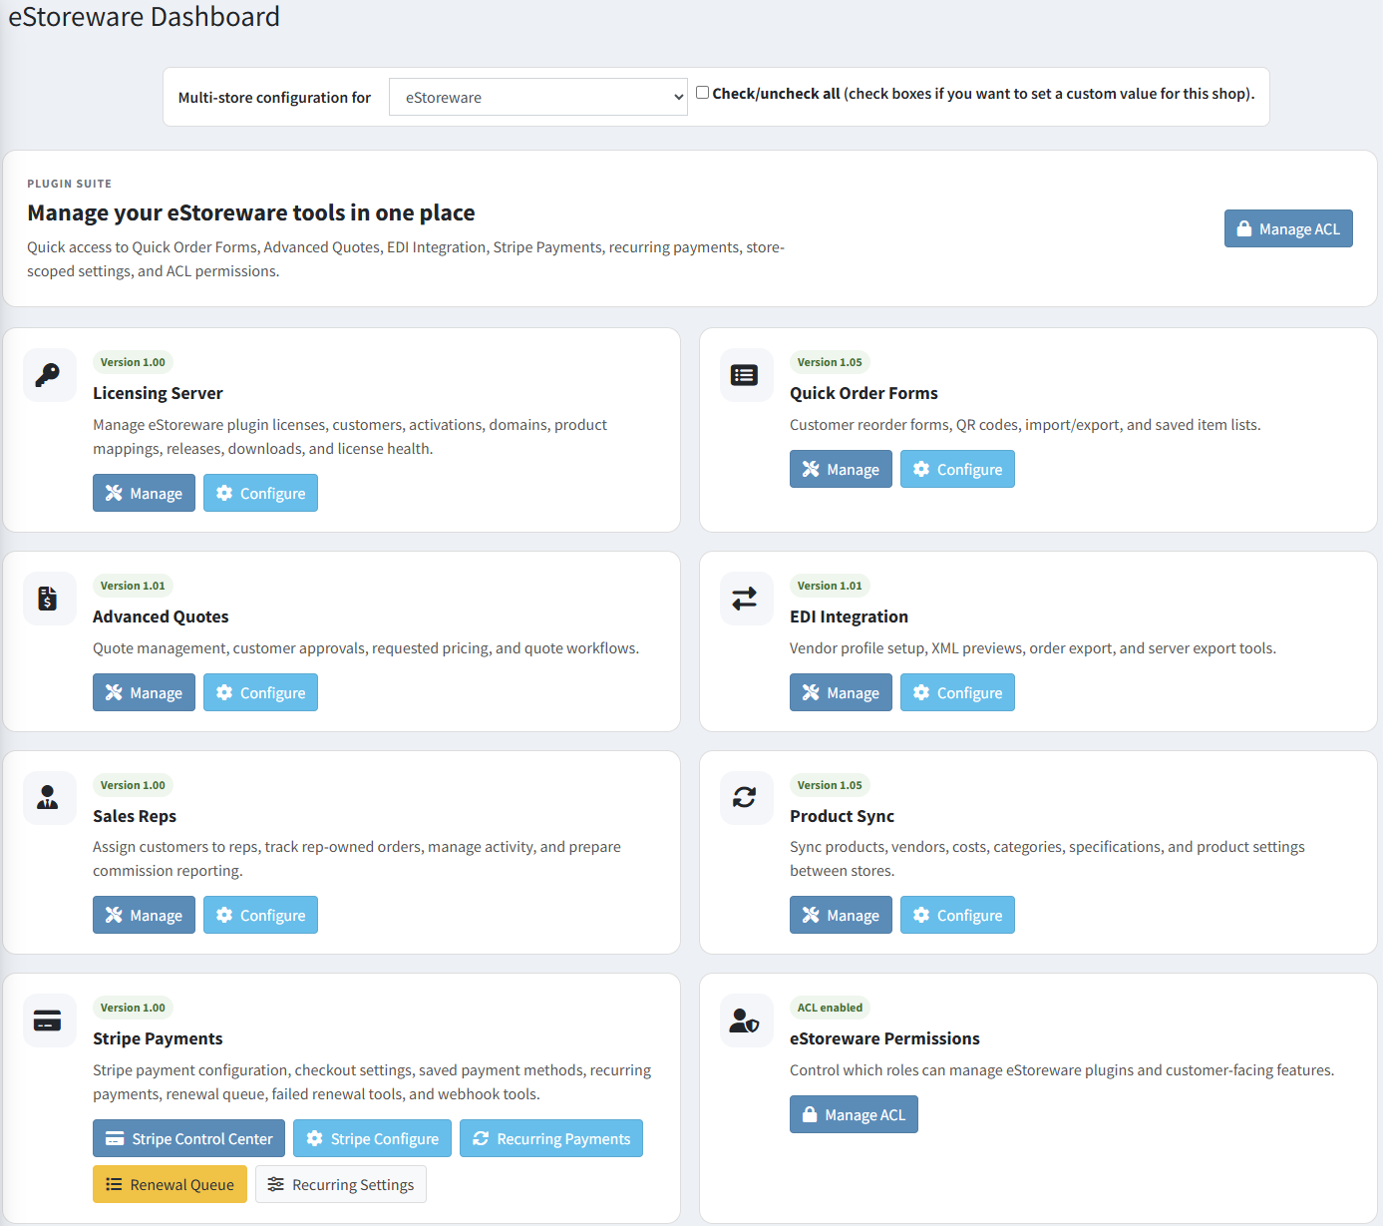The image size is (1383, 1226).
Task: Click the Advanced Quotes invoice icon
Action: 48,599
